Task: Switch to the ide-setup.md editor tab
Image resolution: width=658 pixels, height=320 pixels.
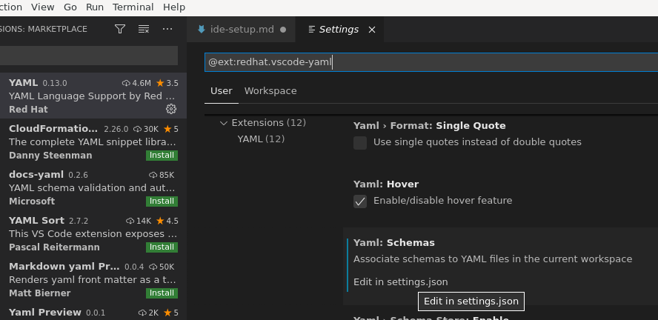Action: pos(242,30)
